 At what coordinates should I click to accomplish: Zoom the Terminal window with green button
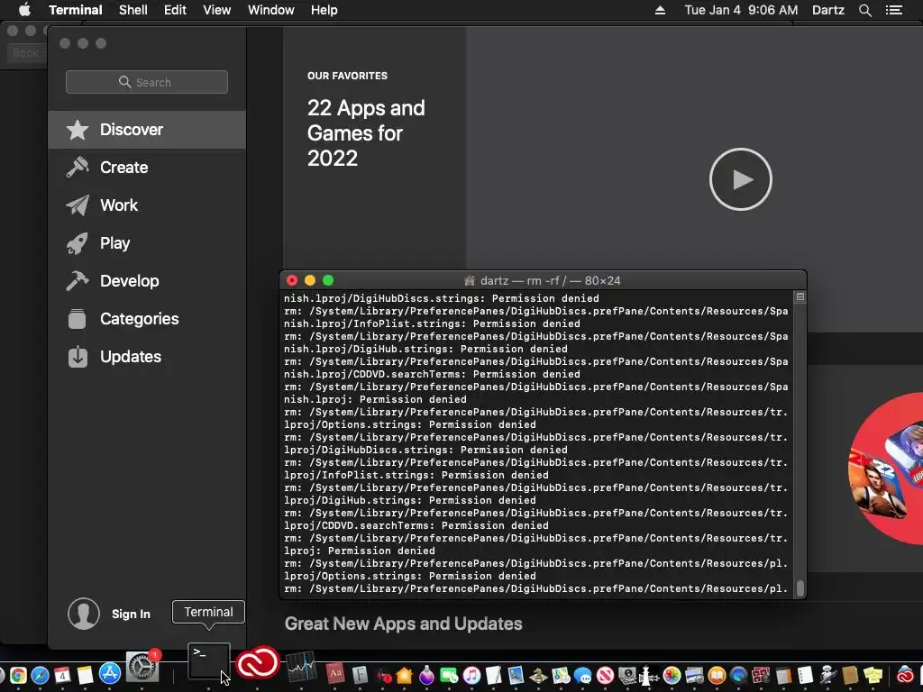(328, 281)
